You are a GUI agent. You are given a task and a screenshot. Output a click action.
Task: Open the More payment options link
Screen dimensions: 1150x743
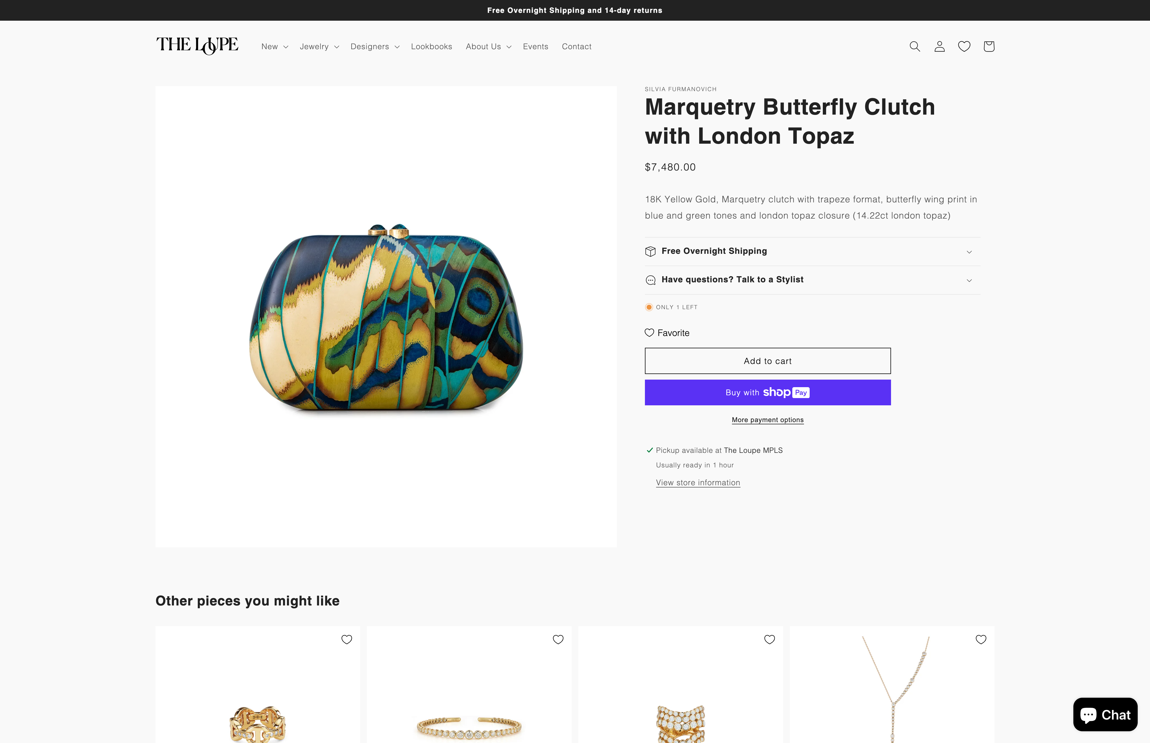(767, 420)
